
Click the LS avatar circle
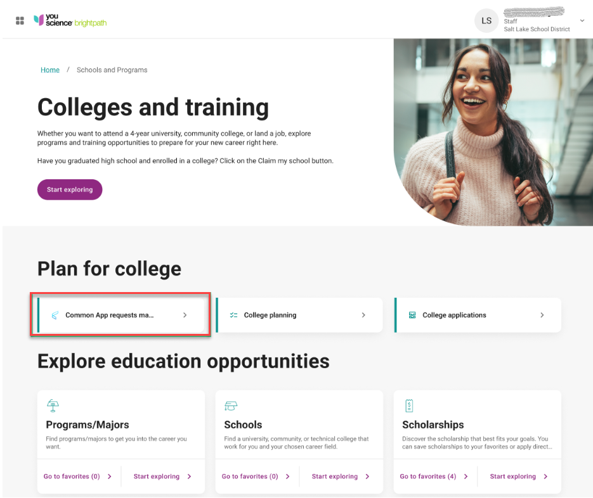pos(486,20)
